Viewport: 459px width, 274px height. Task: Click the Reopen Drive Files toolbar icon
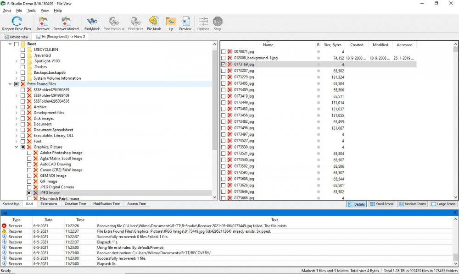pos(17,21)
